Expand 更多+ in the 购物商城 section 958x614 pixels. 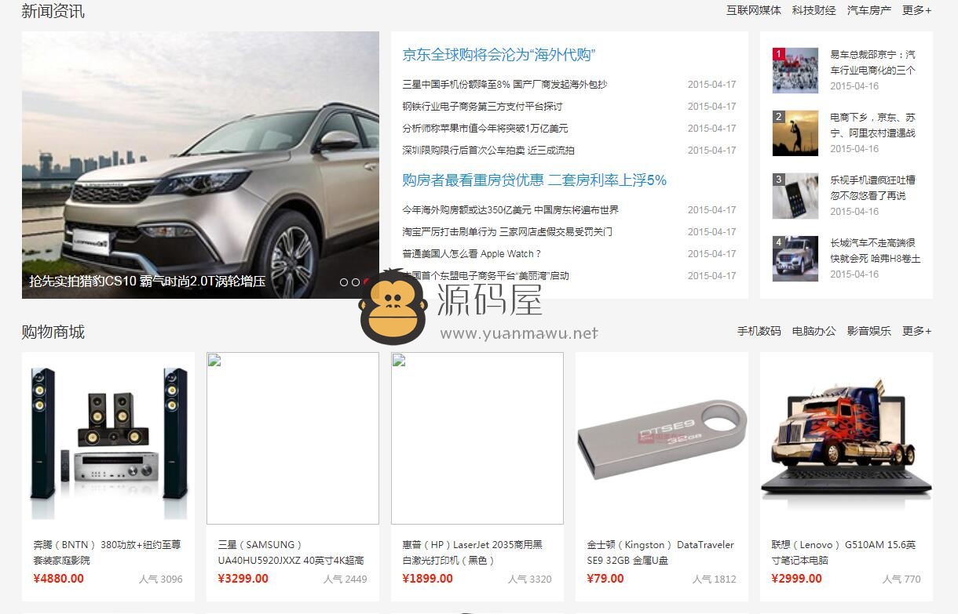point(916,331)
